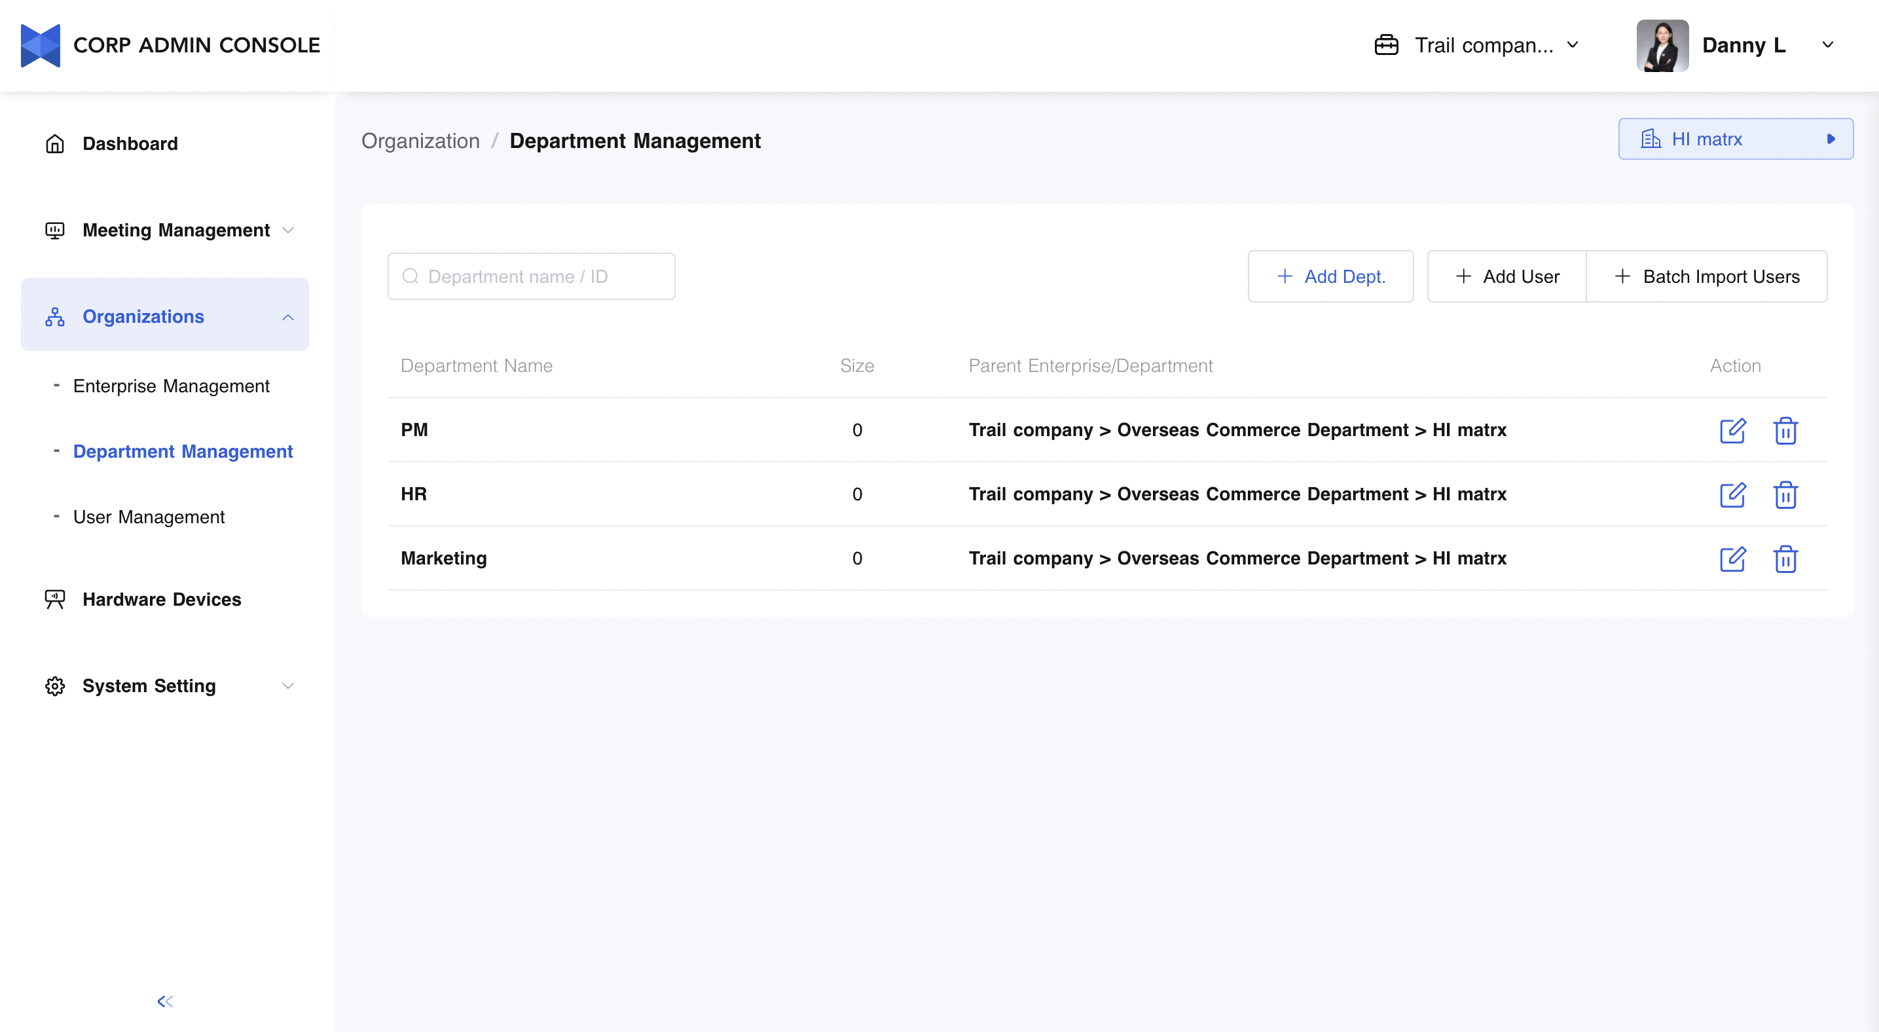Click Danny L profile avatar
1879x1032 pixels.
(x=1662, y=45)
